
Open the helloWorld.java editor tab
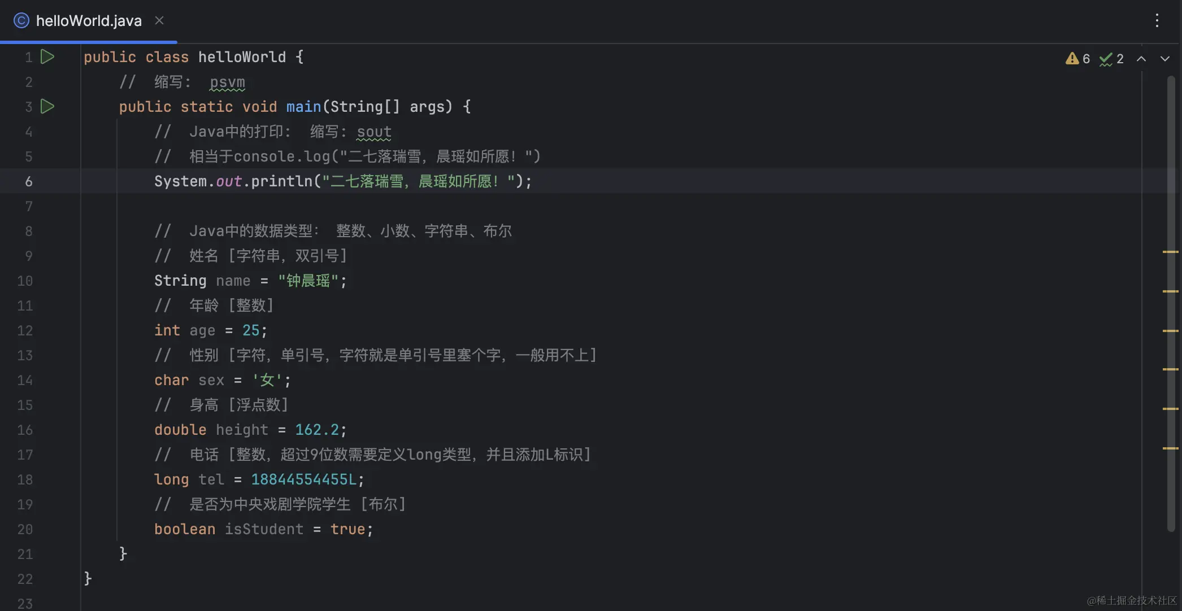pos(89,21)
